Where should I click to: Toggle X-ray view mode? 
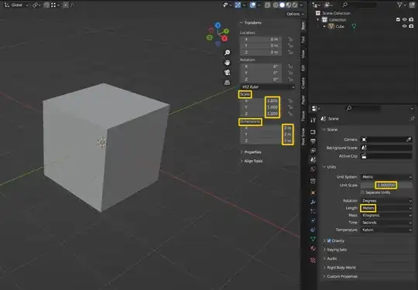point(267,5)
